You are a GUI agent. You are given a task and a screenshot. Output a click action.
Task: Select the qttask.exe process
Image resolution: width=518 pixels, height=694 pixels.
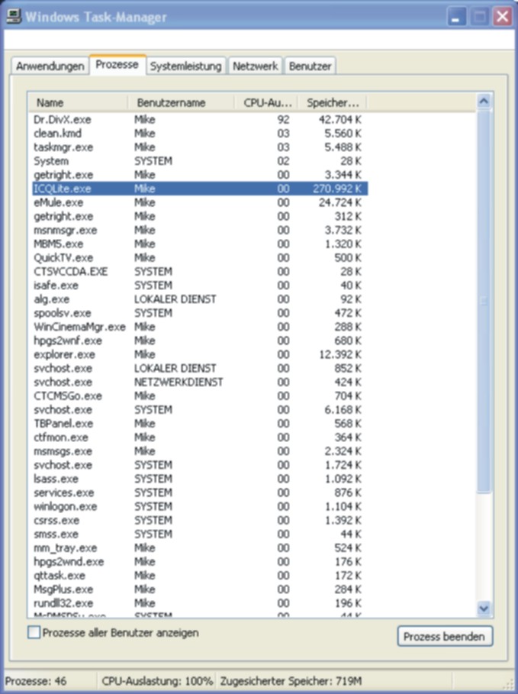click(200, 576)
